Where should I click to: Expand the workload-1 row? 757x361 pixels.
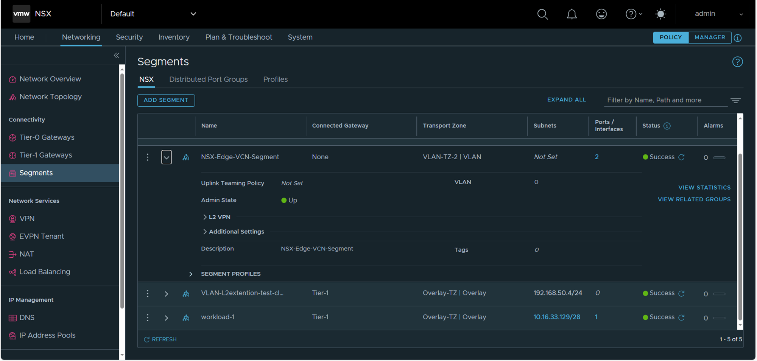[166, 318]
